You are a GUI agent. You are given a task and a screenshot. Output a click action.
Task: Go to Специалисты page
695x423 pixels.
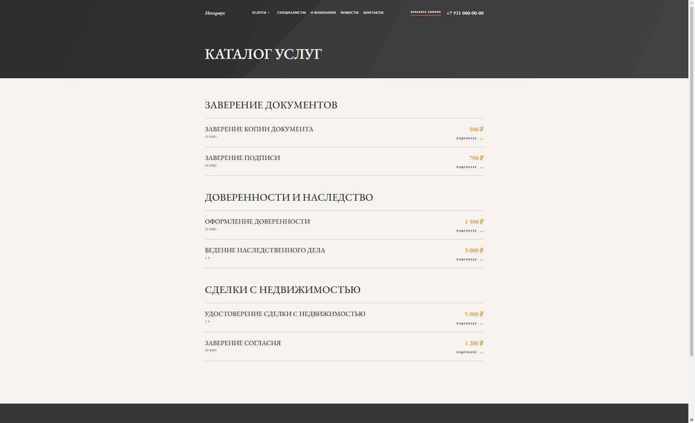pos(292,13)
